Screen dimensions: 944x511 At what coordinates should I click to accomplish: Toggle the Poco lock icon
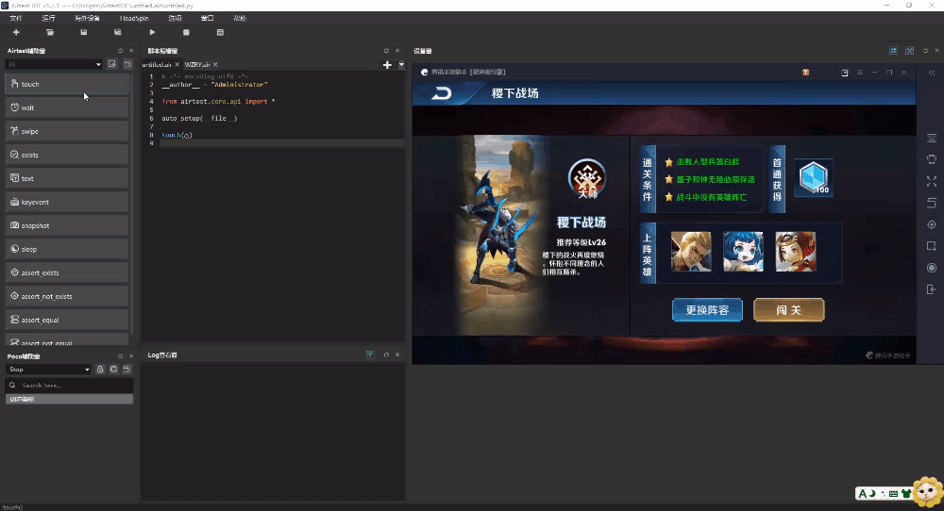coord(100,370)
